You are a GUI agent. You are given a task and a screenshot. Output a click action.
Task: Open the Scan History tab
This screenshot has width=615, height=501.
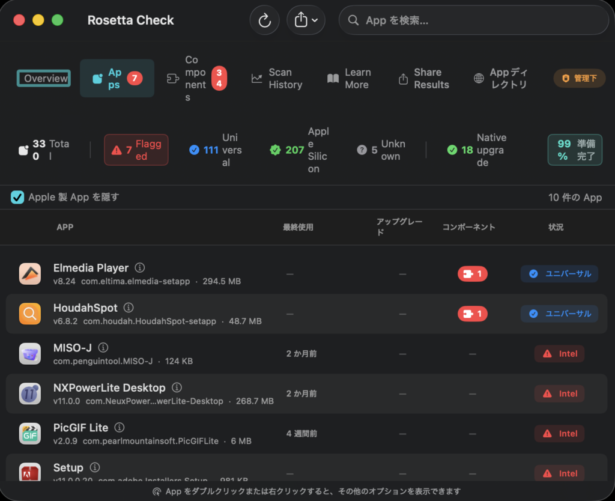point(277,79)
